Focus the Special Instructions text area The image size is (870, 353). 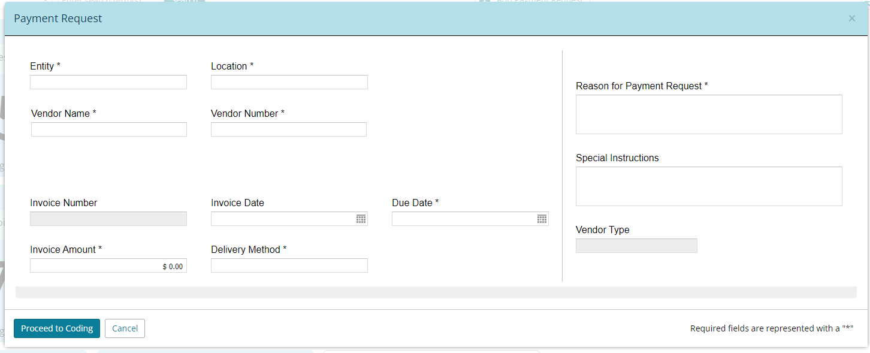click(708, 186)
